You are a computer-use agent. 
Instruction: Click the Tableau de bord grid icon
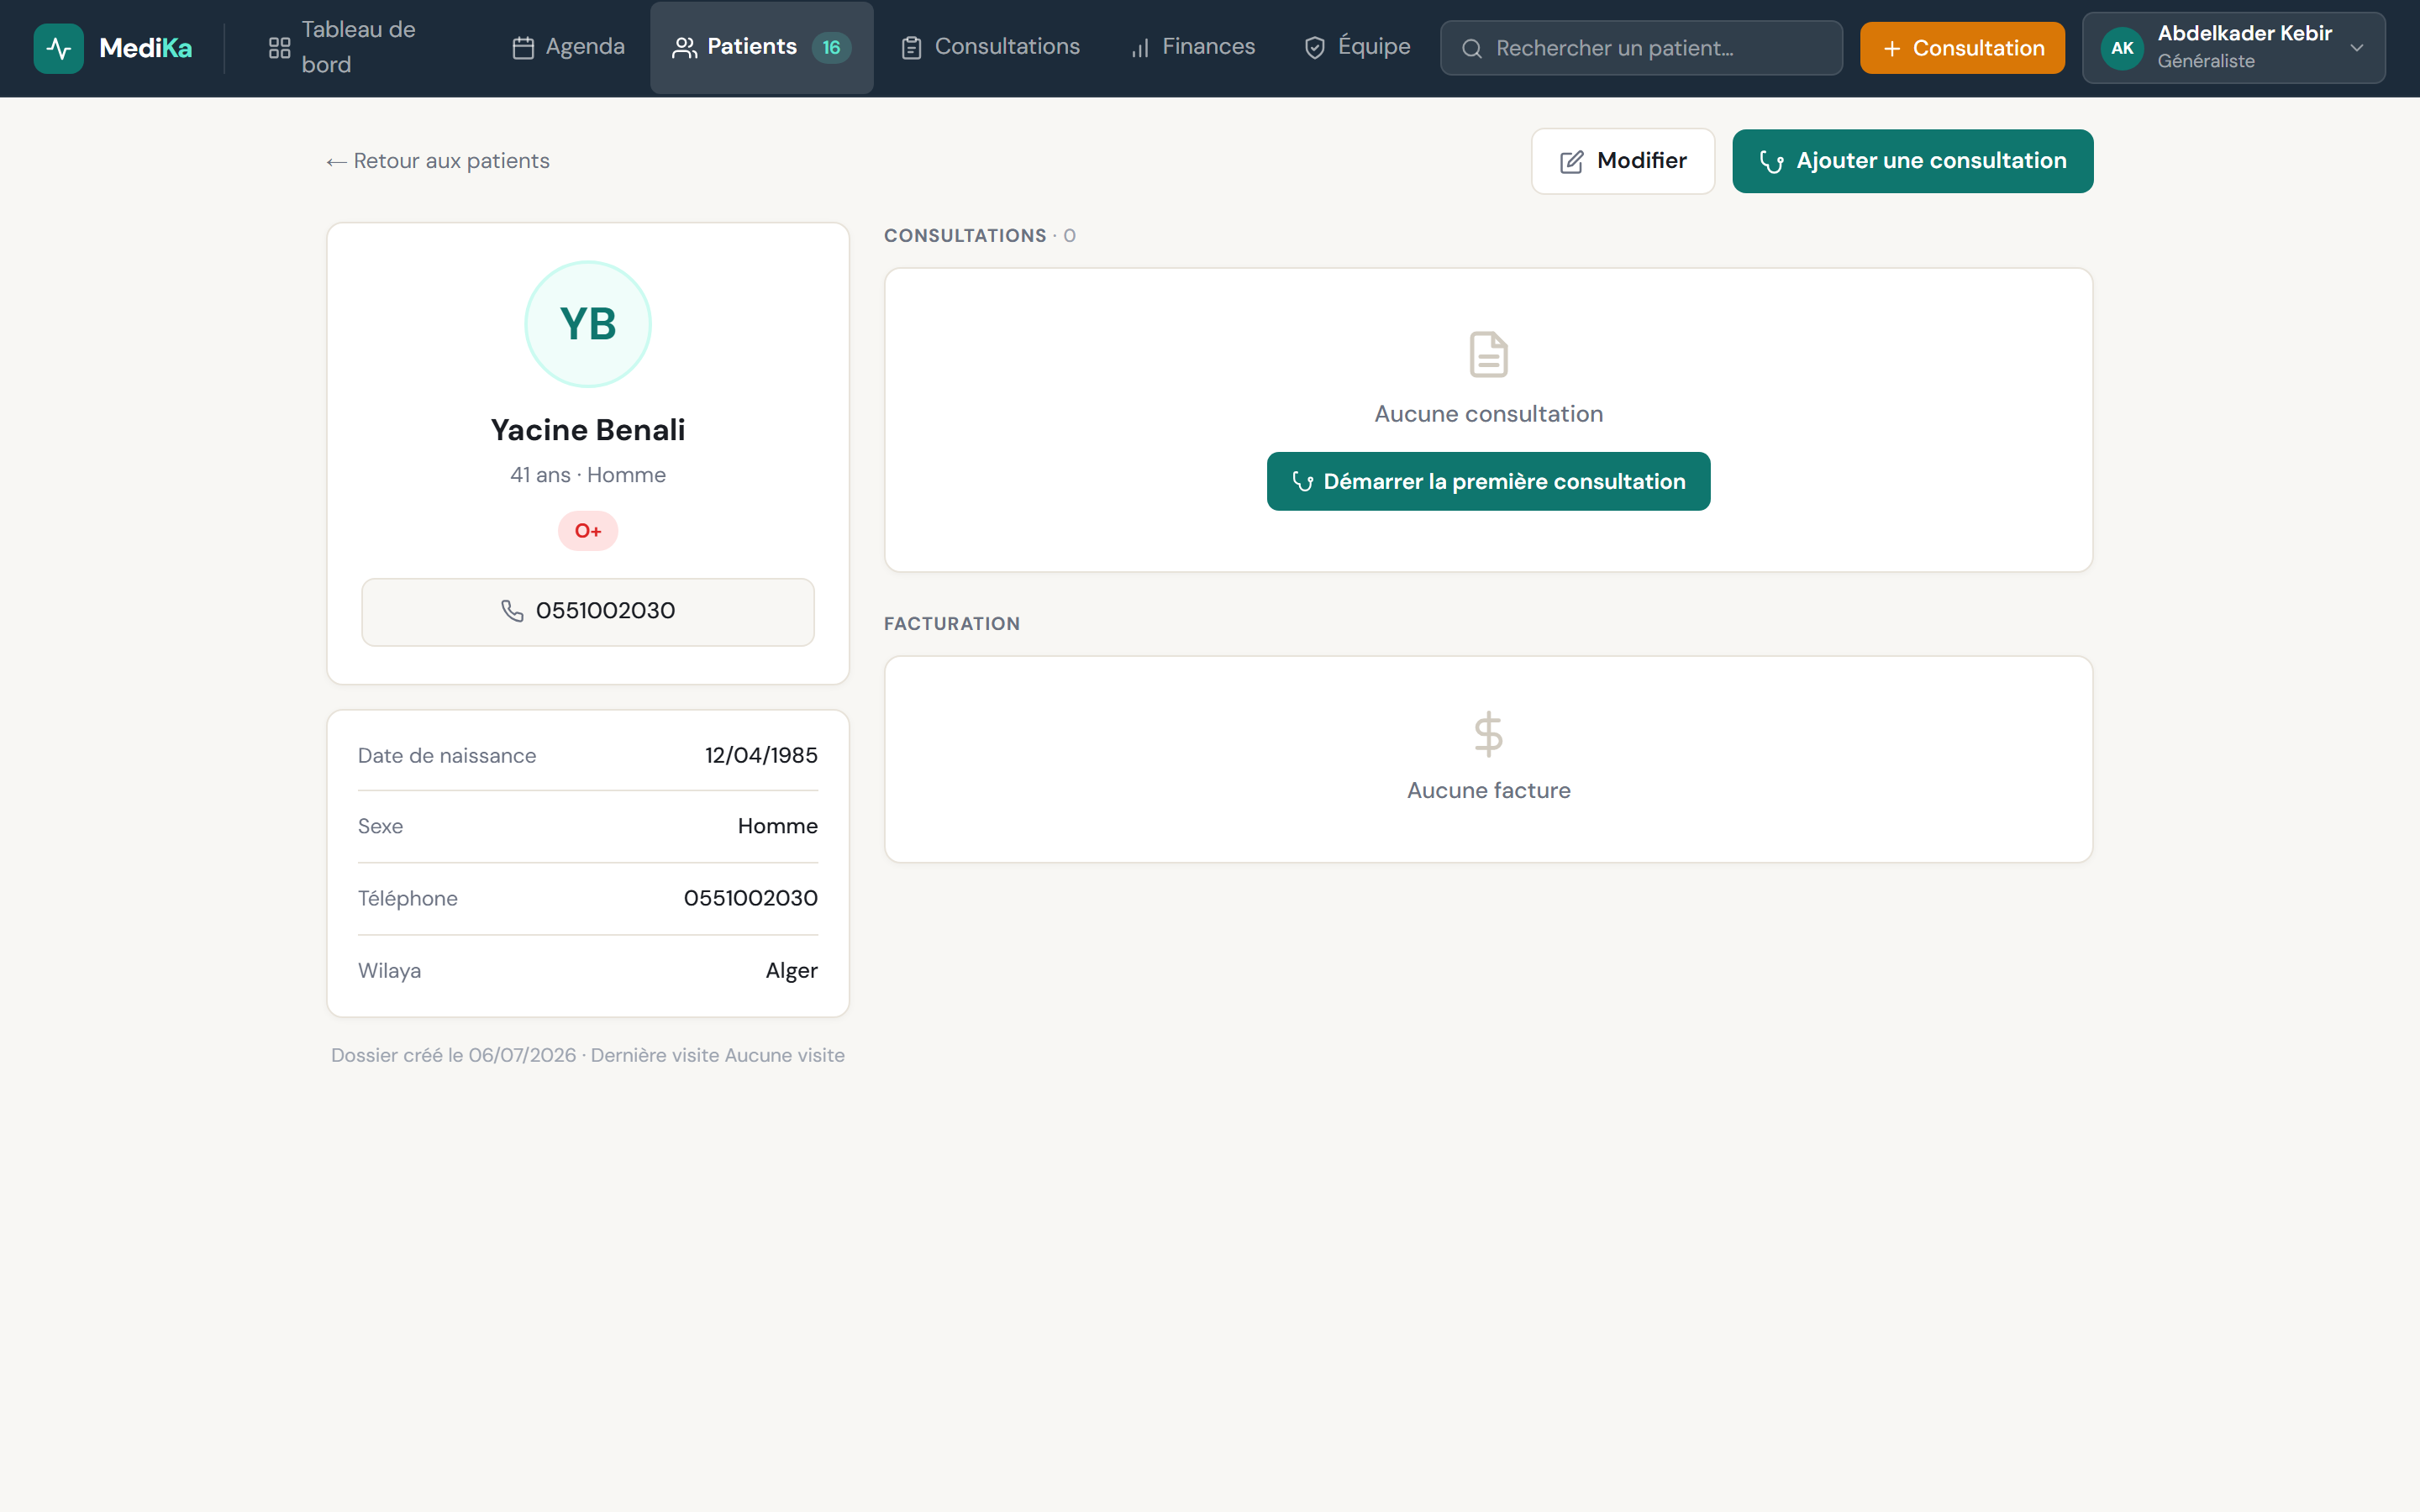(x=280, y=48)
